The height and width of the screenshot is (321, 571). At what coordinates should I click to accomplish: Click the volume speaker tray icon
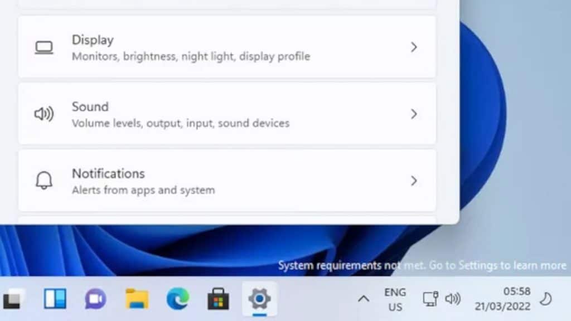[x=453, y=299]
